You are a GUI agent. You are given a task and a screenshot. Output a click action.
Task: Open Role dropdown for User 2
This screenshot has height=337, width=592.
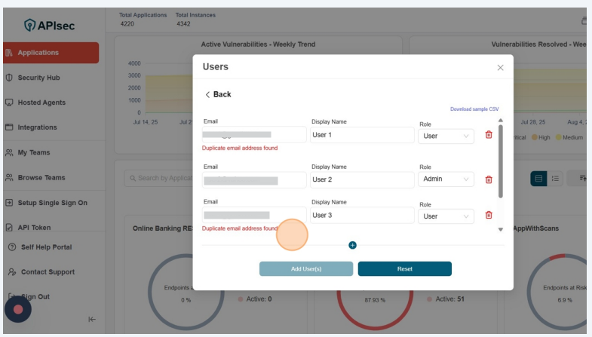click(446, 179)
